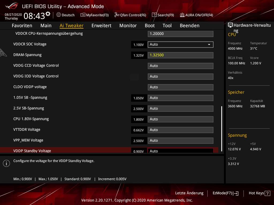The width and height of the screenshot is (274, 205).
Task: Toggle AURA lighting icon
Action: [x=182, y=15]
